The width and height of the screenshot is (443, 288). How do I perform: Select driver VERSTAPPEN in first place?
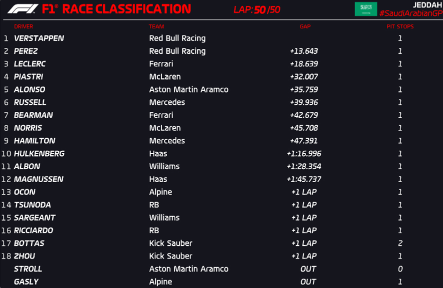pos(39,38)
